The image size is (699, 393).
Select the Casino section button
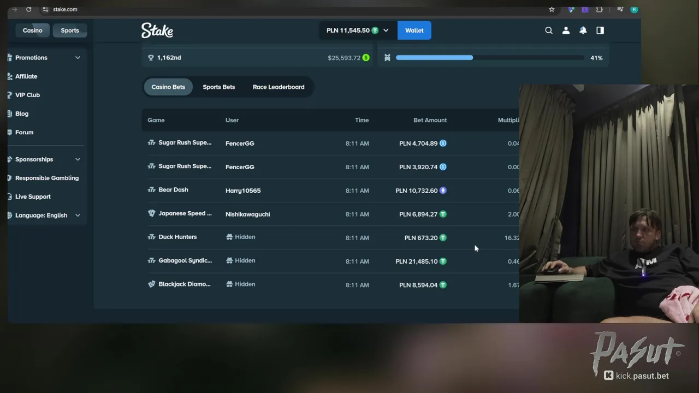point(32,31)
